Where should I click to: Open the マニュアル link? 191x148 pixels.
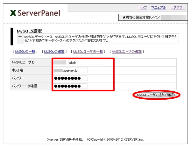tap(159, 8)
